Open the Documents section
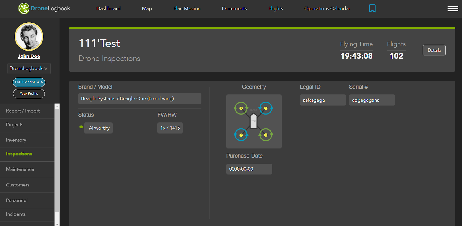The height and width of the screenshot is (226, 462). point(234,8)
